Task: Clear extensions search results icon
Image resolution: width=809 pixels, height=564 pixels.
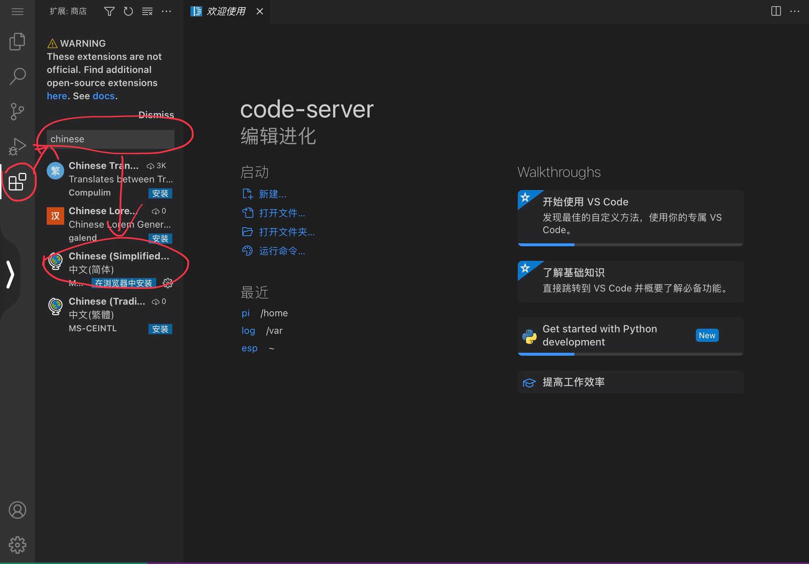Action: 147,12
